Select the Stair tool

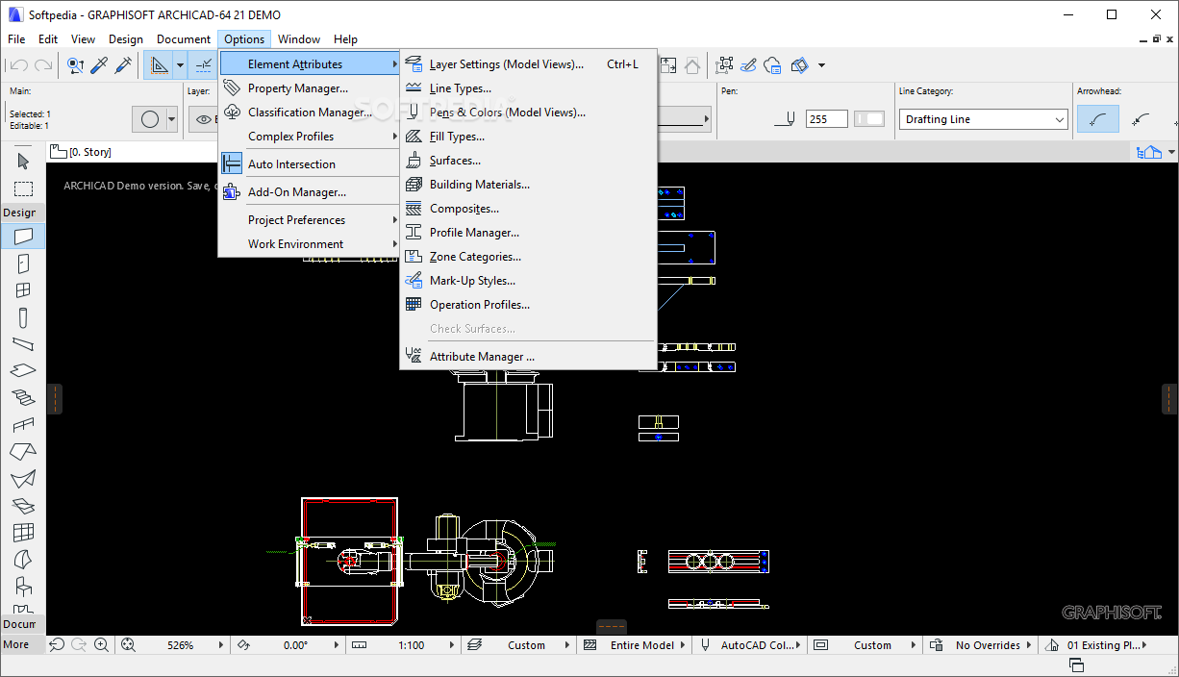coord(23,397)
